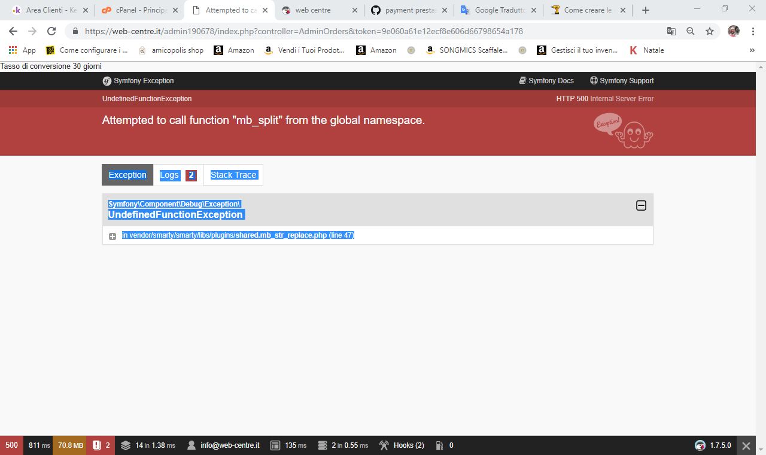Open the Chrome profile avatar
Screen dimensions: 766x455
point(734,31)
